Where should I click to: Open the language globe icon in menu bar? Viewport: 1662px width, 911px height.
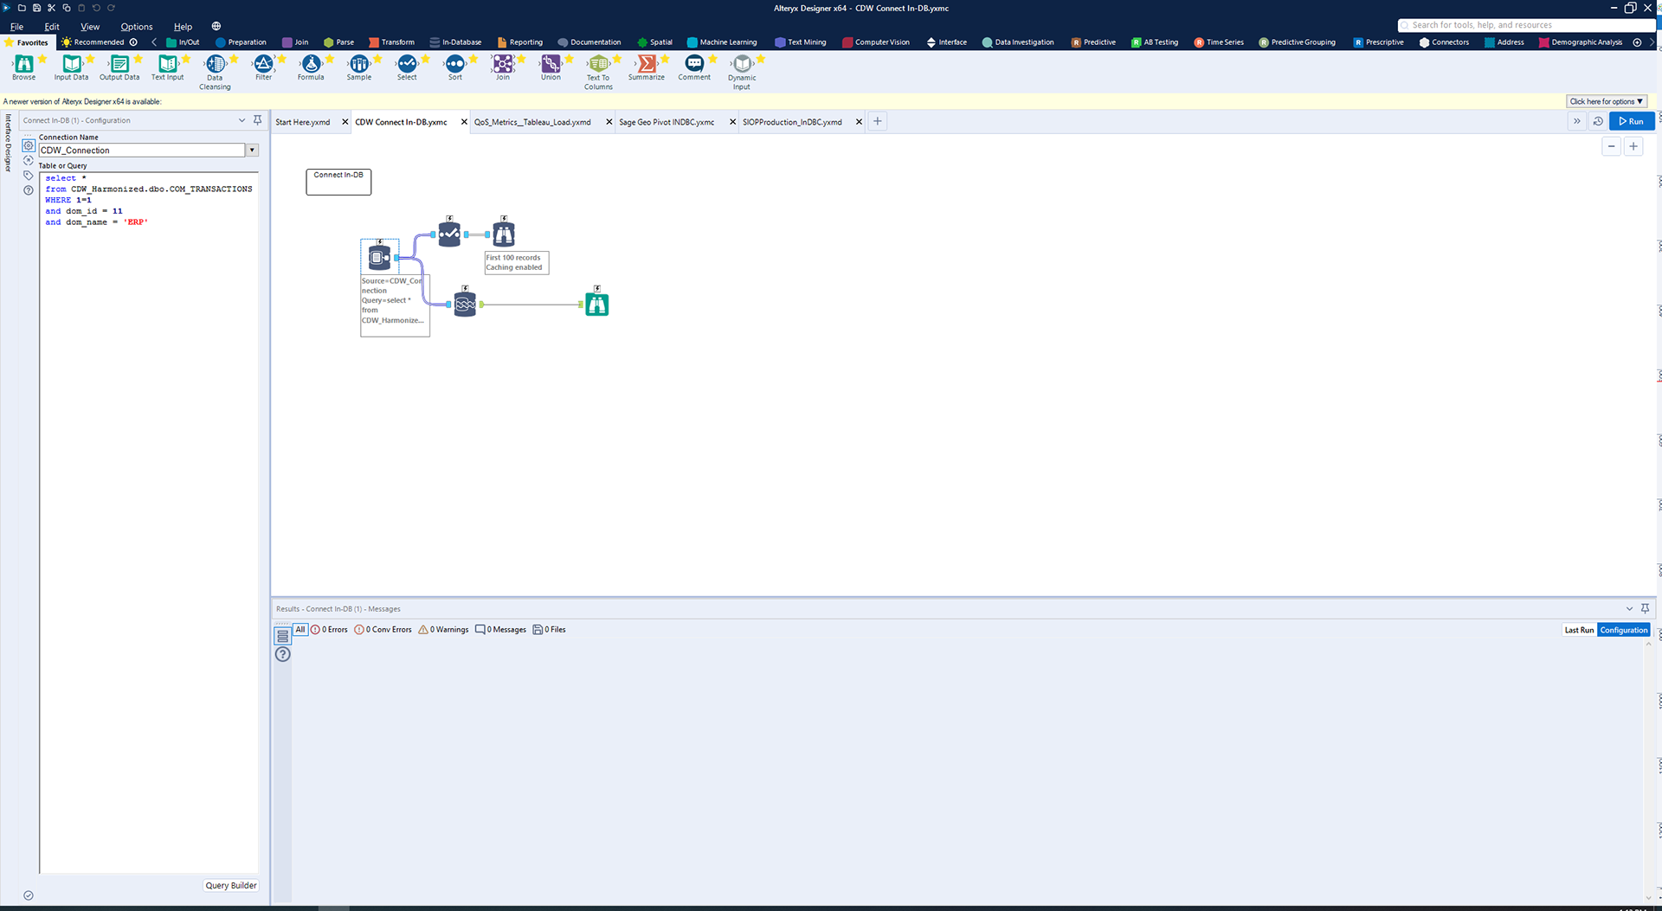[216, 26]
